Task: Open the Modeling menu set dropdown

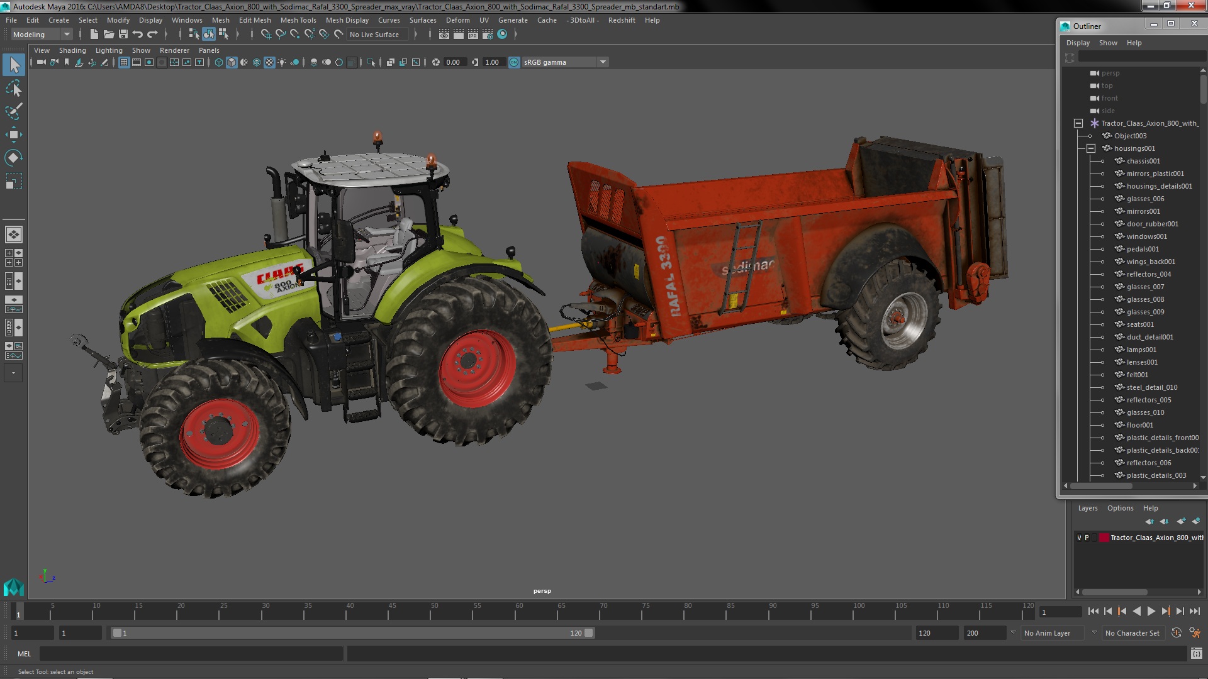Action: (x=66, y=35)
